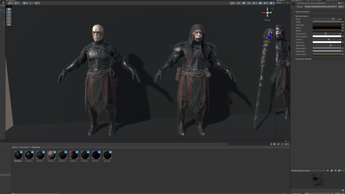345x194 pixels.
Task: Open the Curva metal C color swatch
Action: (x=327, y=37)
